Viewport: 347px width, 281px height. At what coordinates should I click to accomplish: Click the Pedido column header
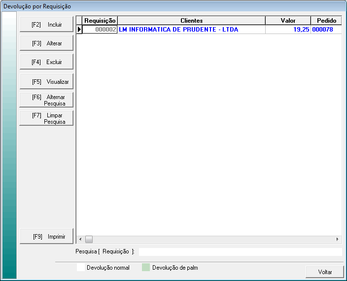(x=326, y=21)
